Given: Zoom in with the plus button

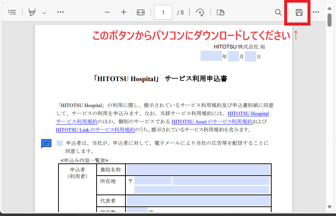Looking at the screenshot, I should pyautogui.click(x=124, y=12).
